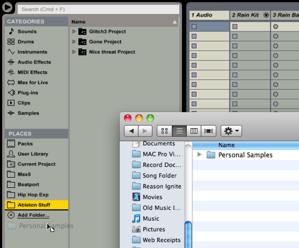This screenshot has height=248, width=299.
Task: Click the Finder Name column header
Action: tap(246, 145)
